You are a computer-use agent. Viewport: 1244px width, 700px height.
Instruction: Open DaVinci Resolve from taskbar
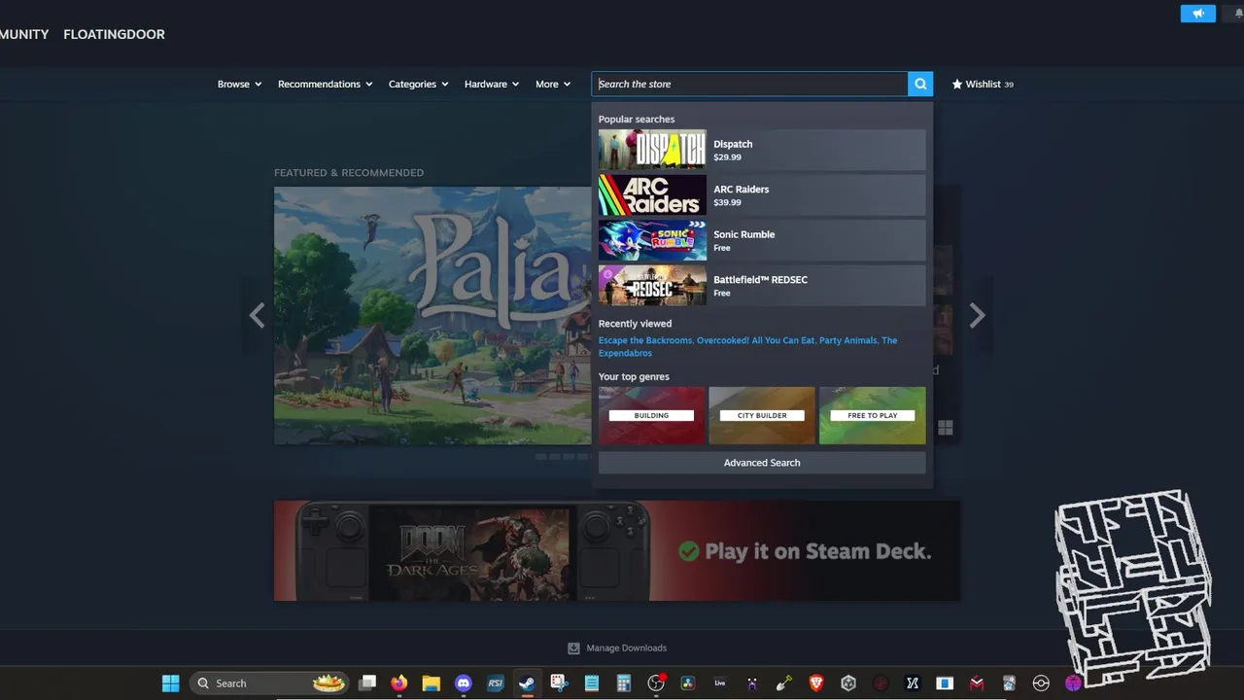688,683
